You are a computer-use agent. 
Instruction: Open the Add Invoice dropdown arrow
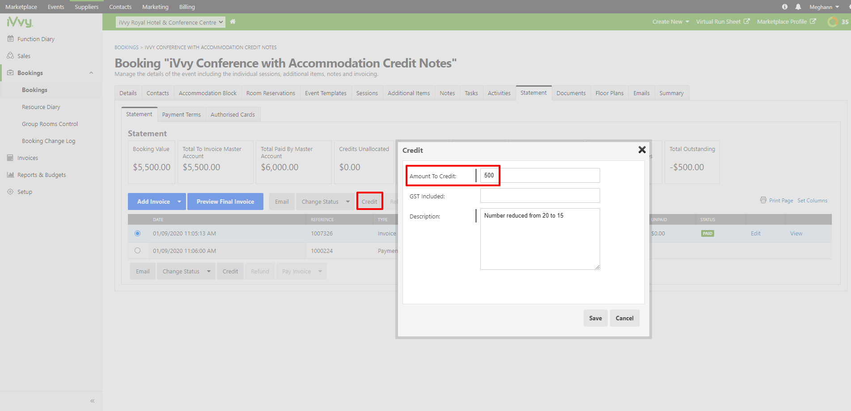pyautogui.click(x=179, y=201)
